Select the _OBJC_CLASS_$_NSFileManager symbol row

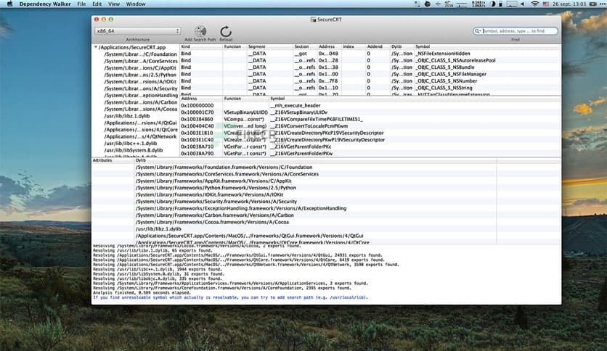[x=370, y=74]
